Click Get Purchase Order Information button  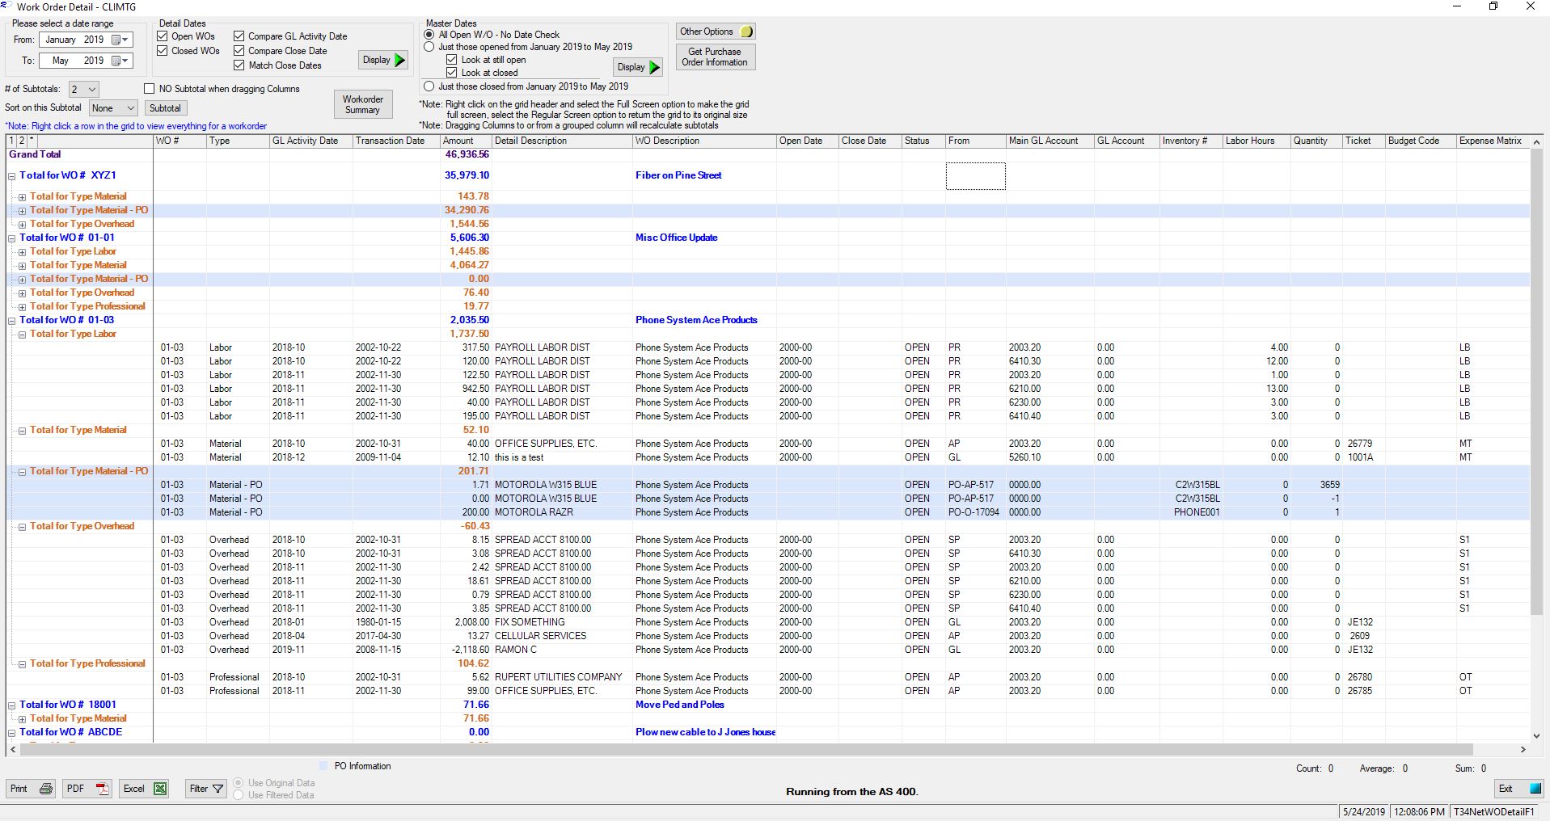click(715, 57)
